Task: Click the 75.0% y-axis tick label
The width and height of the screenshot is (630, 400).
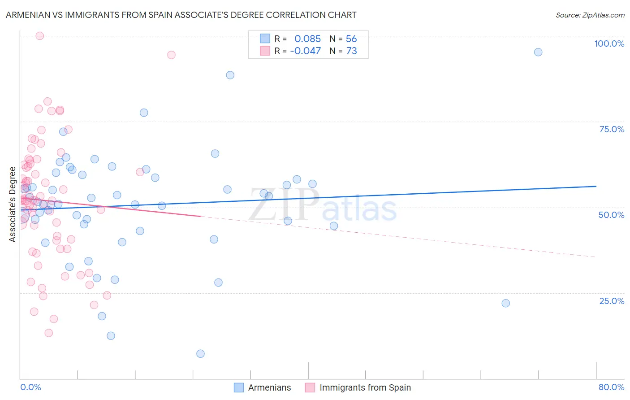Action: 612,129
